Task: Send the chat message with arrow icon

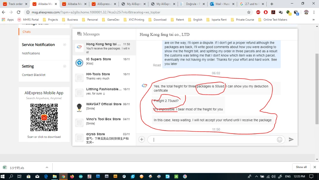Action: coord(291,139)
